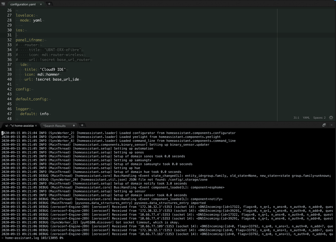Open the YAML syntax mode dropdown
The width and height of the screenshot is (336, 242).
click(x=306, y=117)
